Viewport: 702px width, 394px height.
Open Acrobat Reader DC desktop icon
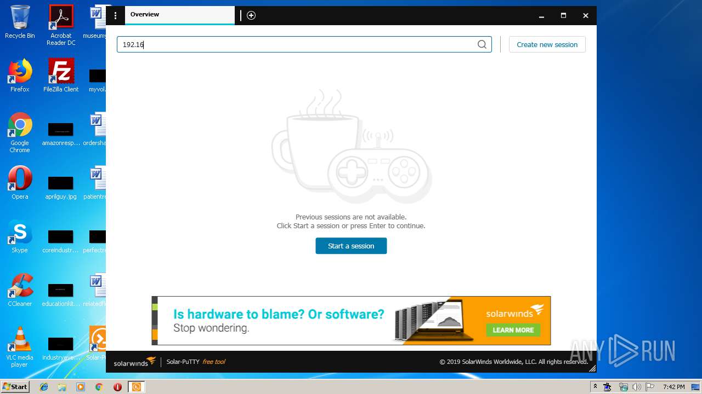click(61, 25)
